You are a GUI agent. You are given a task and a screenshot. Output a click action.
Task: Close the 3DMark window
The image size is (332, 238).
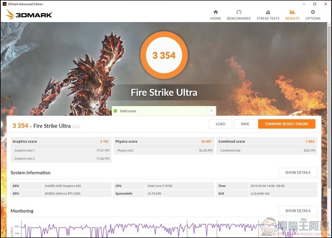tap(326, 4)
